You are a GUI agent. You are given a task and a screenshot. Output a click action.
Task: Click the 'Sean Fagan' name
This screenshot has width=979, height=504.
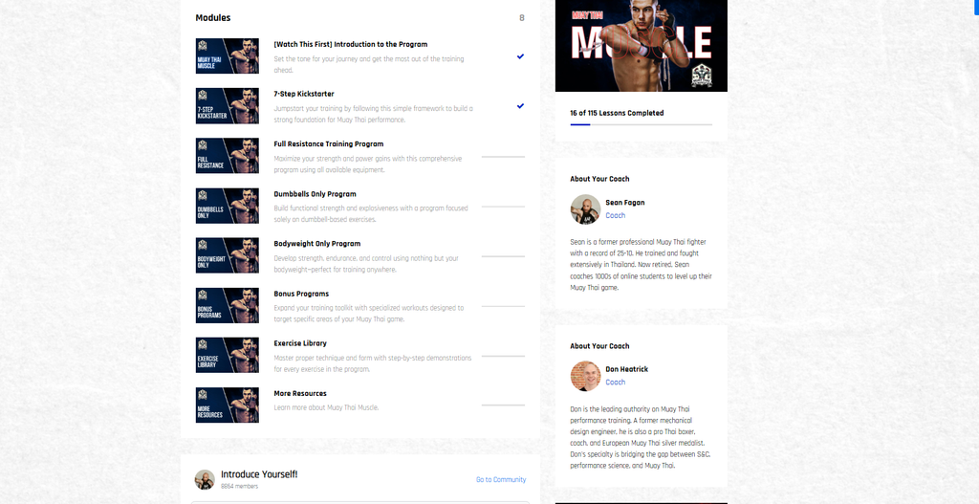(625, 203)
